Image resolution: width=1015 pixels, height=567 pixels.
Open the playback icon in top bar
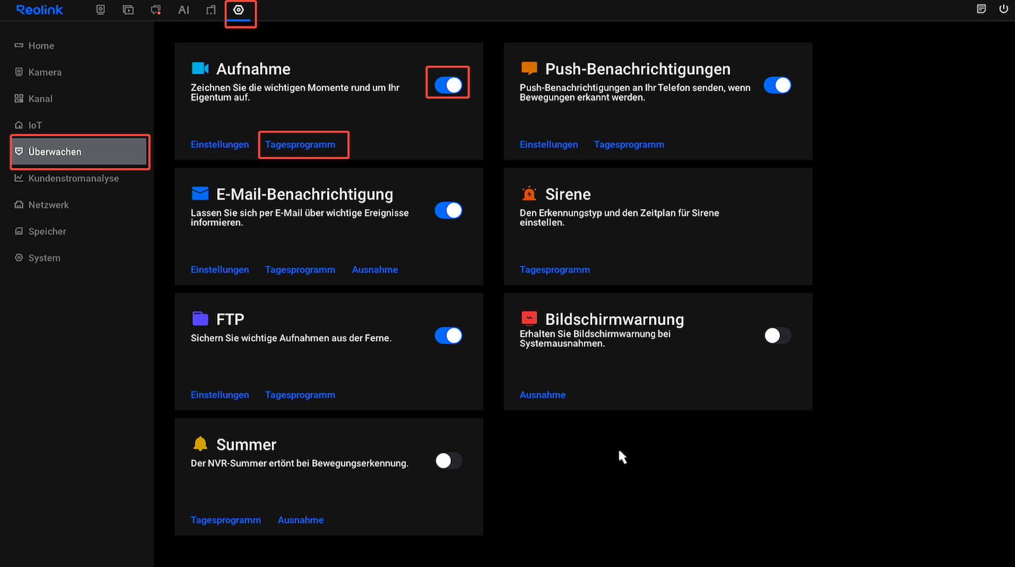tap(128, 10)
